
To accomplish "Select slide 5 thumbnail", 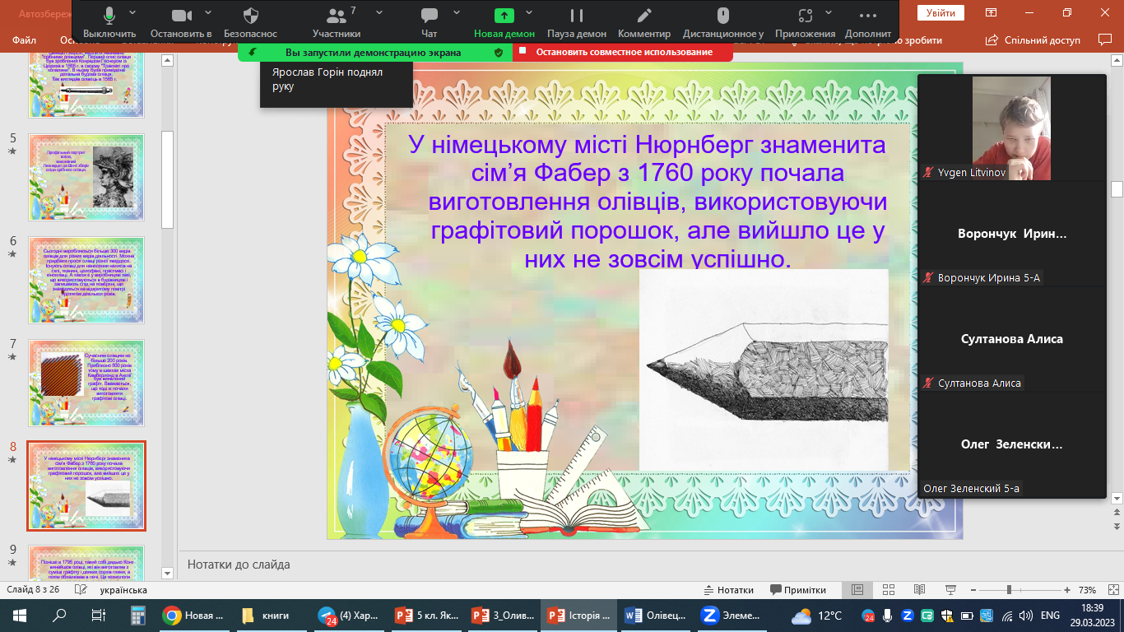I will (x=86, y=177).
